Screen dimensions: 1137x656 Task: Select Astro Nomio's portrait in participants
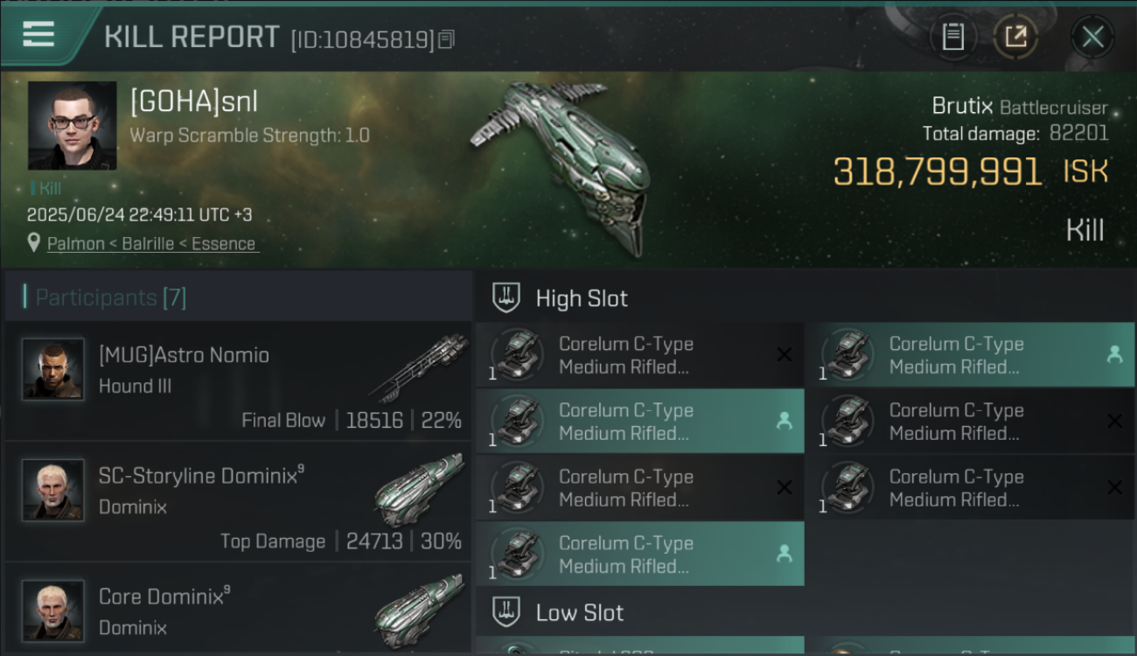53,369
